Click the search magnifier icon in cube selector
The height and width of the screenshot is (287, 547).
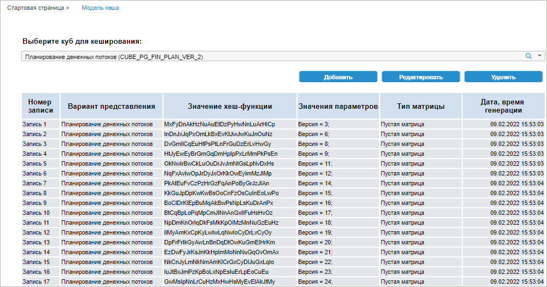[528, 56]
